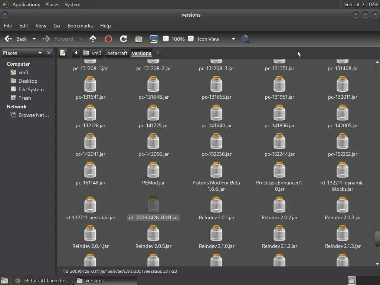Screen dimensions: 380x285
Task: Open the View menu
Action: click(x=41, y=26)
